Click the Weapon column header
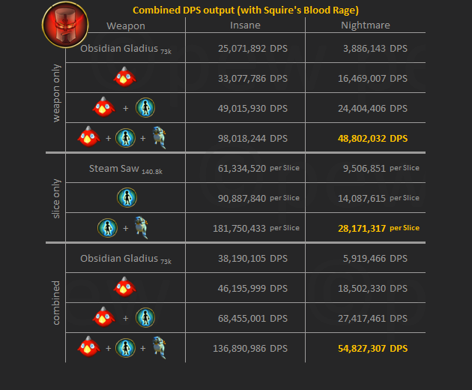Image resolution: width=472 pixels, height=390 pixels. [126, 25]
